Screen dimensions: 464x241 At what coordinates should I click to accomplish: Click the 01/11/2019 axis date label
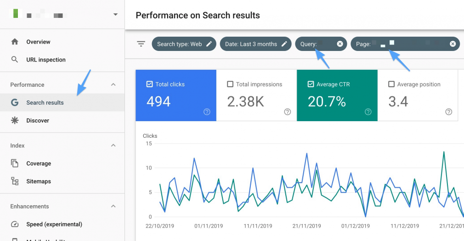point(209,226)
